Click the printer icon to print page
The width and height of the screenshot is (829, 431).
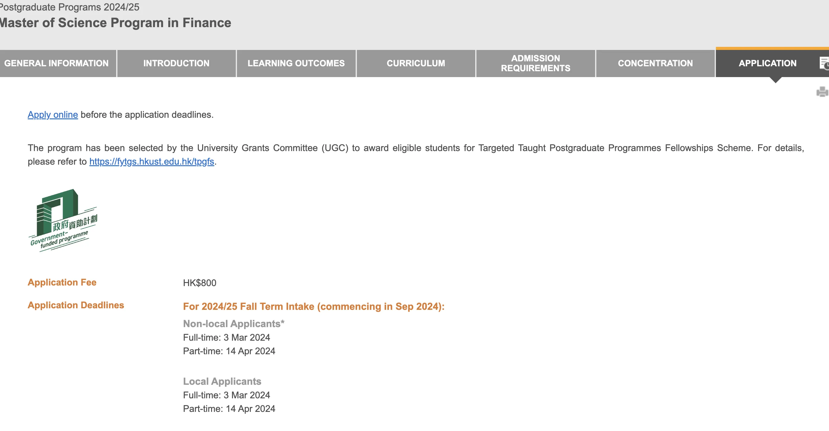(822, 92)
